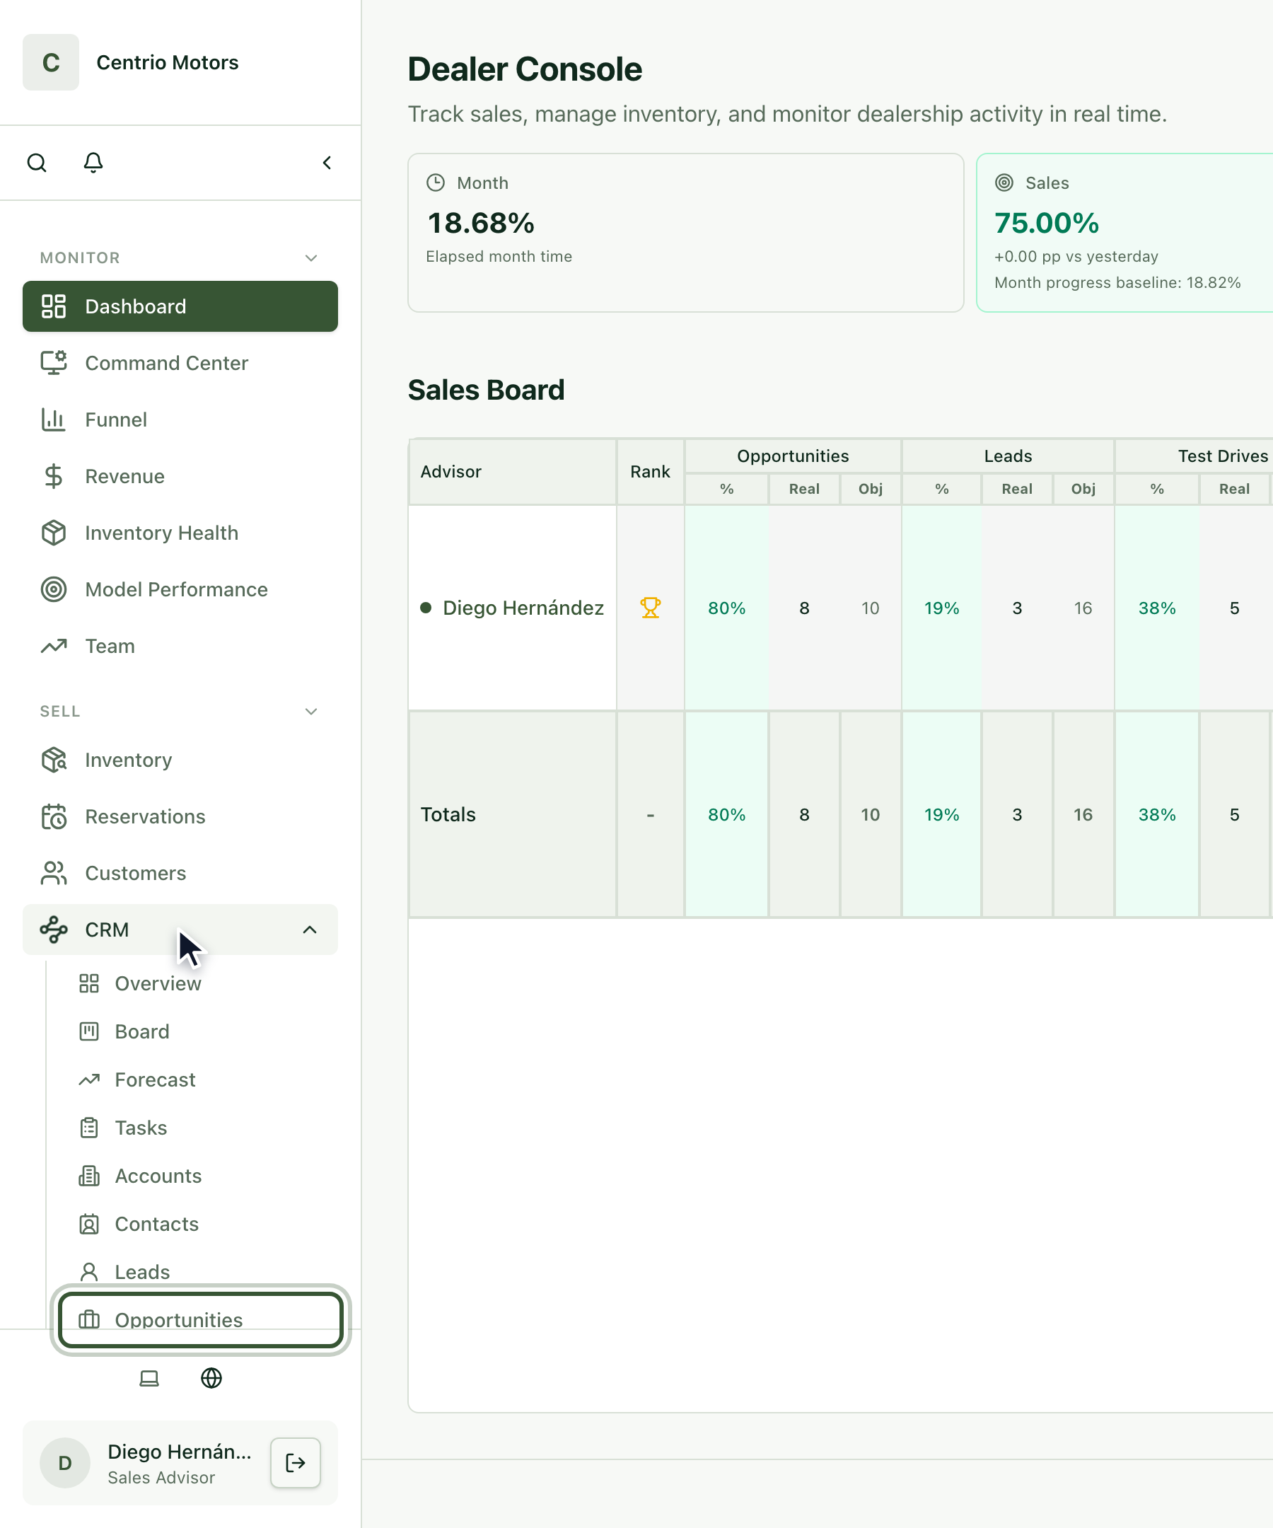Click the Sales Board heading
The height and width of the screenshot is (1528, 1273).
click(x=486, y=390)
